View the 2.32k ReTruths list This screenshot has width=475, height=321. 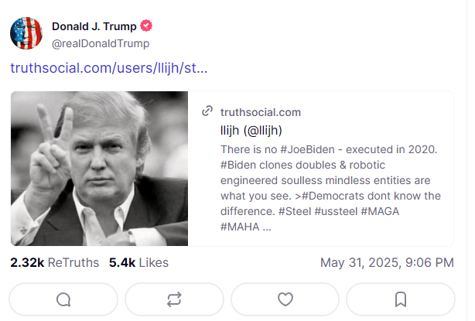54,262
